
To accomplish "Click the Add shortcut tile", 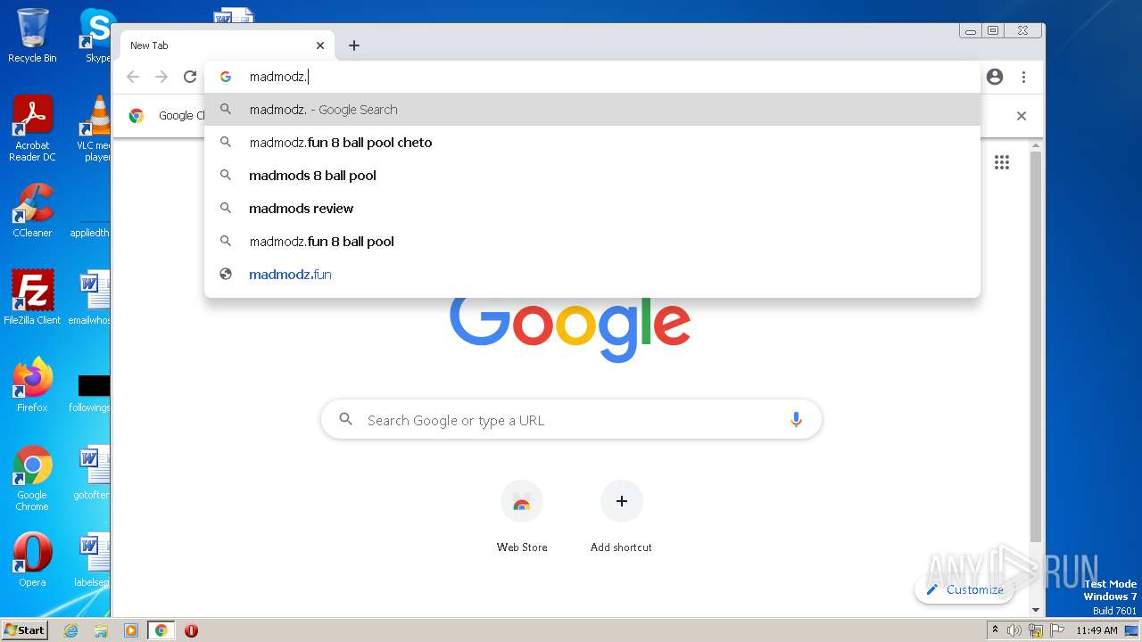I will pyautogui.click(x=621, y=517).
